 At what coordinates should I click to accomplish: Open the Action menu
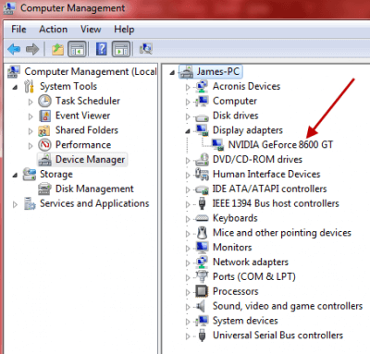pos(53,30)
